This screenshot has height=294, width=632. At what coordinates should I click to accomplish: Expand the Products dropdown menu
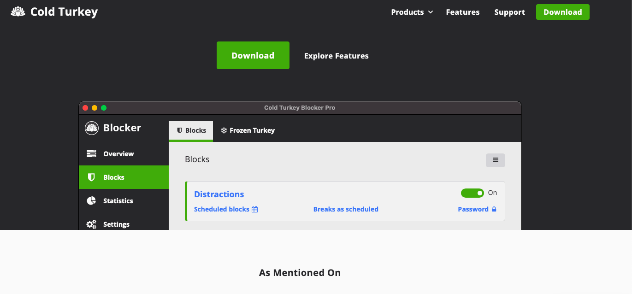tap(412, 12)
